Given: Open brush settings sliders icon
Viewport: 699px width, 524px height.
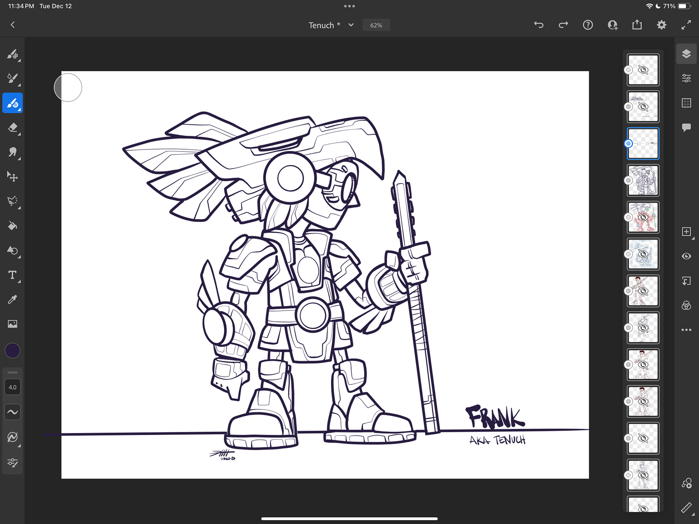Looking at the screenshot, I should click(x=13, y=462).
